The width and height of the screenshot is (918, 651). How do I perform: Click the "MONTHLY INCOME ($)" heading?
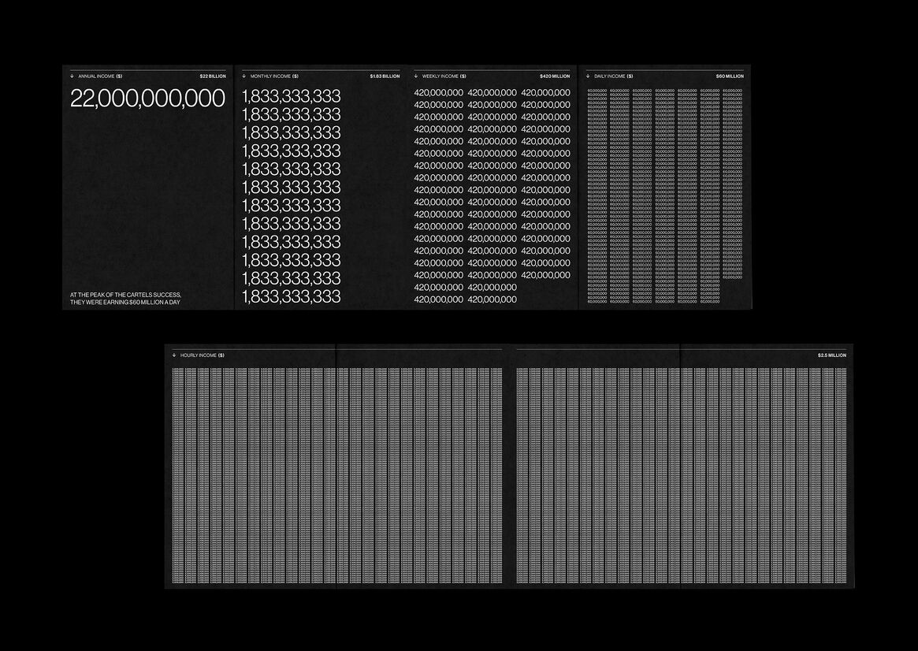pos(274,76)
